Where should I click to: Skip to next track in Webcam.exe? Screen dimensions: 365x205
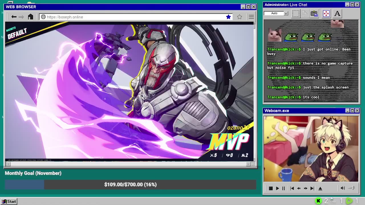pyautogui.click(x=312, y=188)
